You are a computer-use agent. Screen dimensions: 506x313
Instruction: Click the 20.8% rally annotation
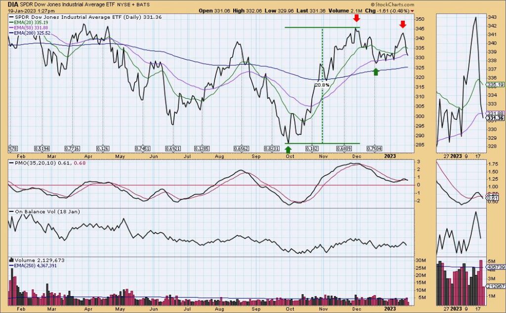point(322,85)
